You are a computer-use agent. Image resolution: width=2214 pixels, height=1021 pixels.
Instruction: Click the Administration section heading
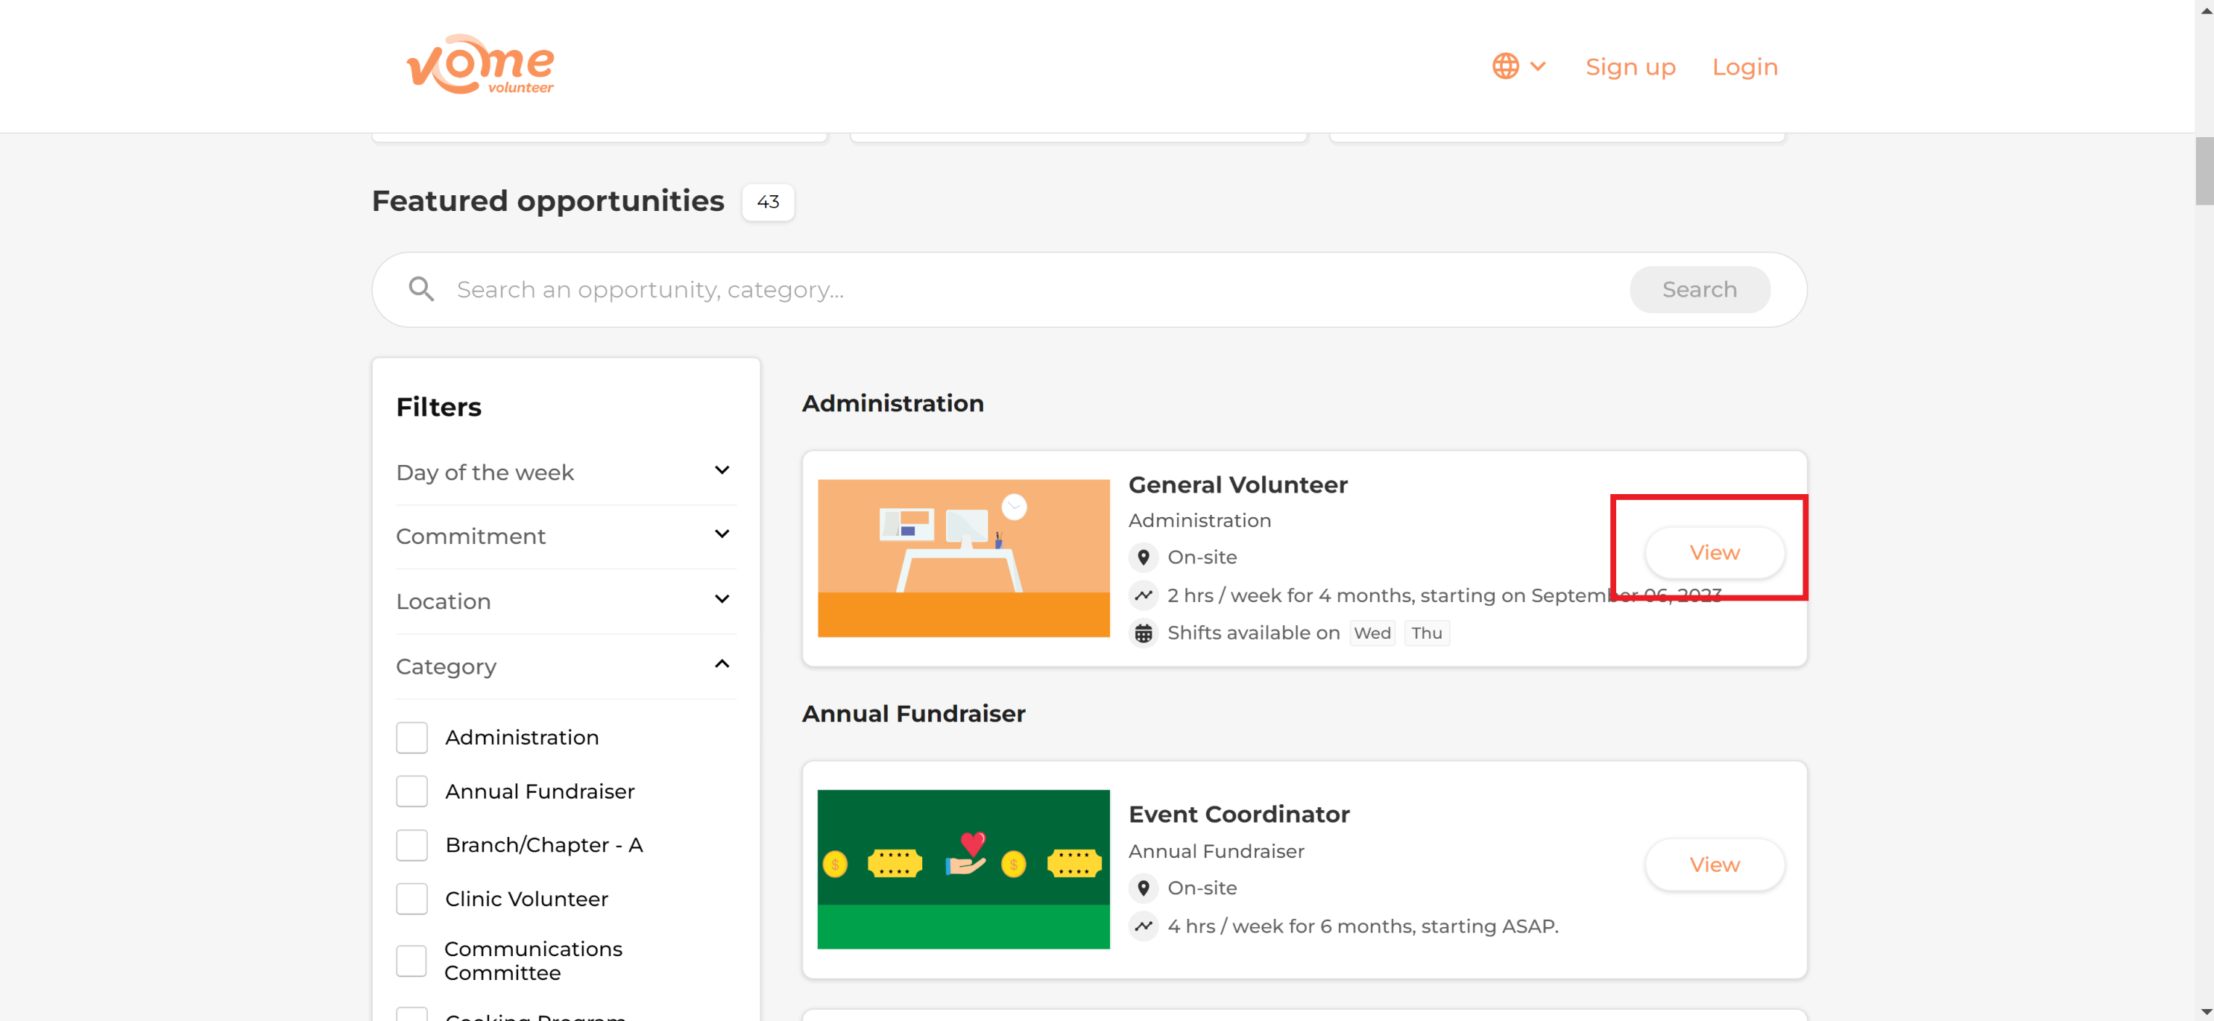892,403
